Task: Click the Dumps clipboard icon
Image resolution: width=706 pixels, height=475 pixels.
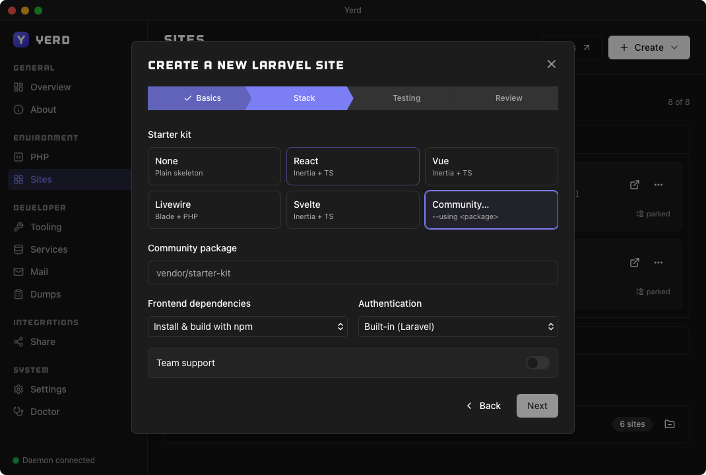Action: (18, 294)
